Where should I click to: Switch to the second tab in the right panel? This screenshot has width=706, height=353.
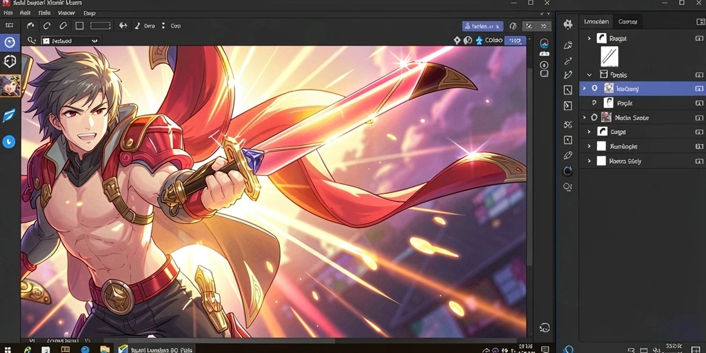pos(627,21)
